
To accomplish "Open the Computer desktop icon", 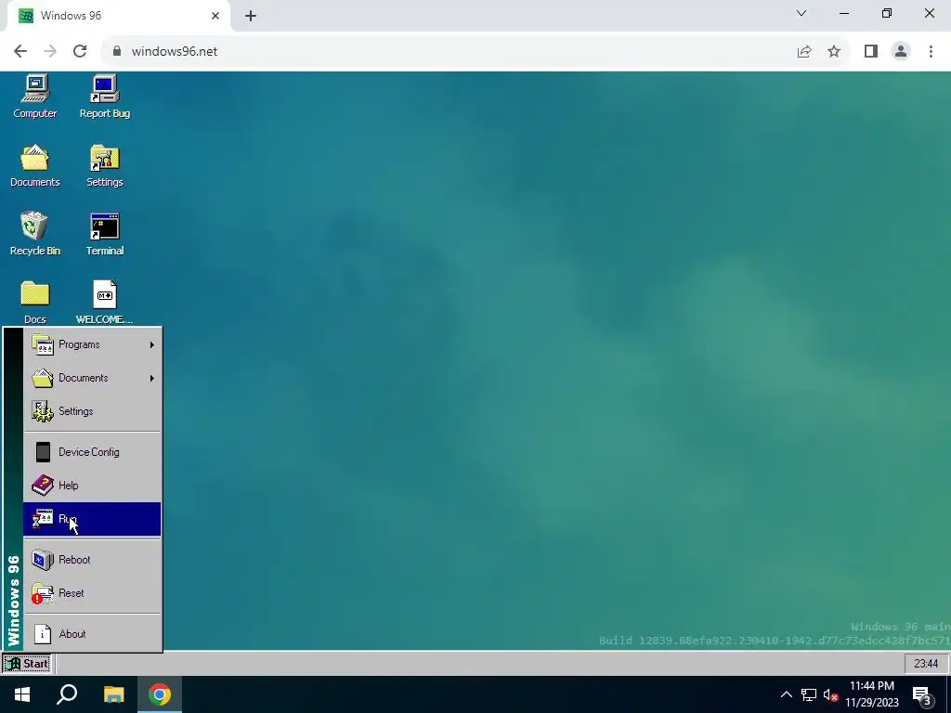I will [35, 97].
